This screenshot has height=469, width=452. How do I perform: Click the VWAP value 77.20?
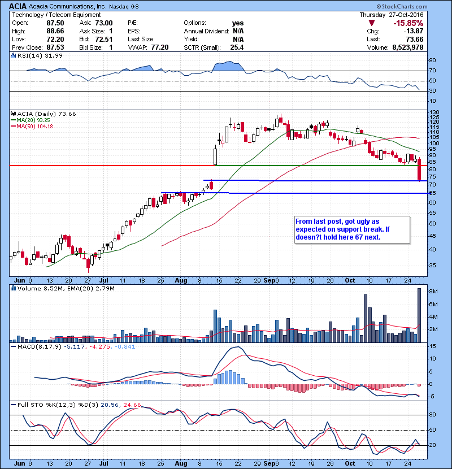(x=160, y=47)
